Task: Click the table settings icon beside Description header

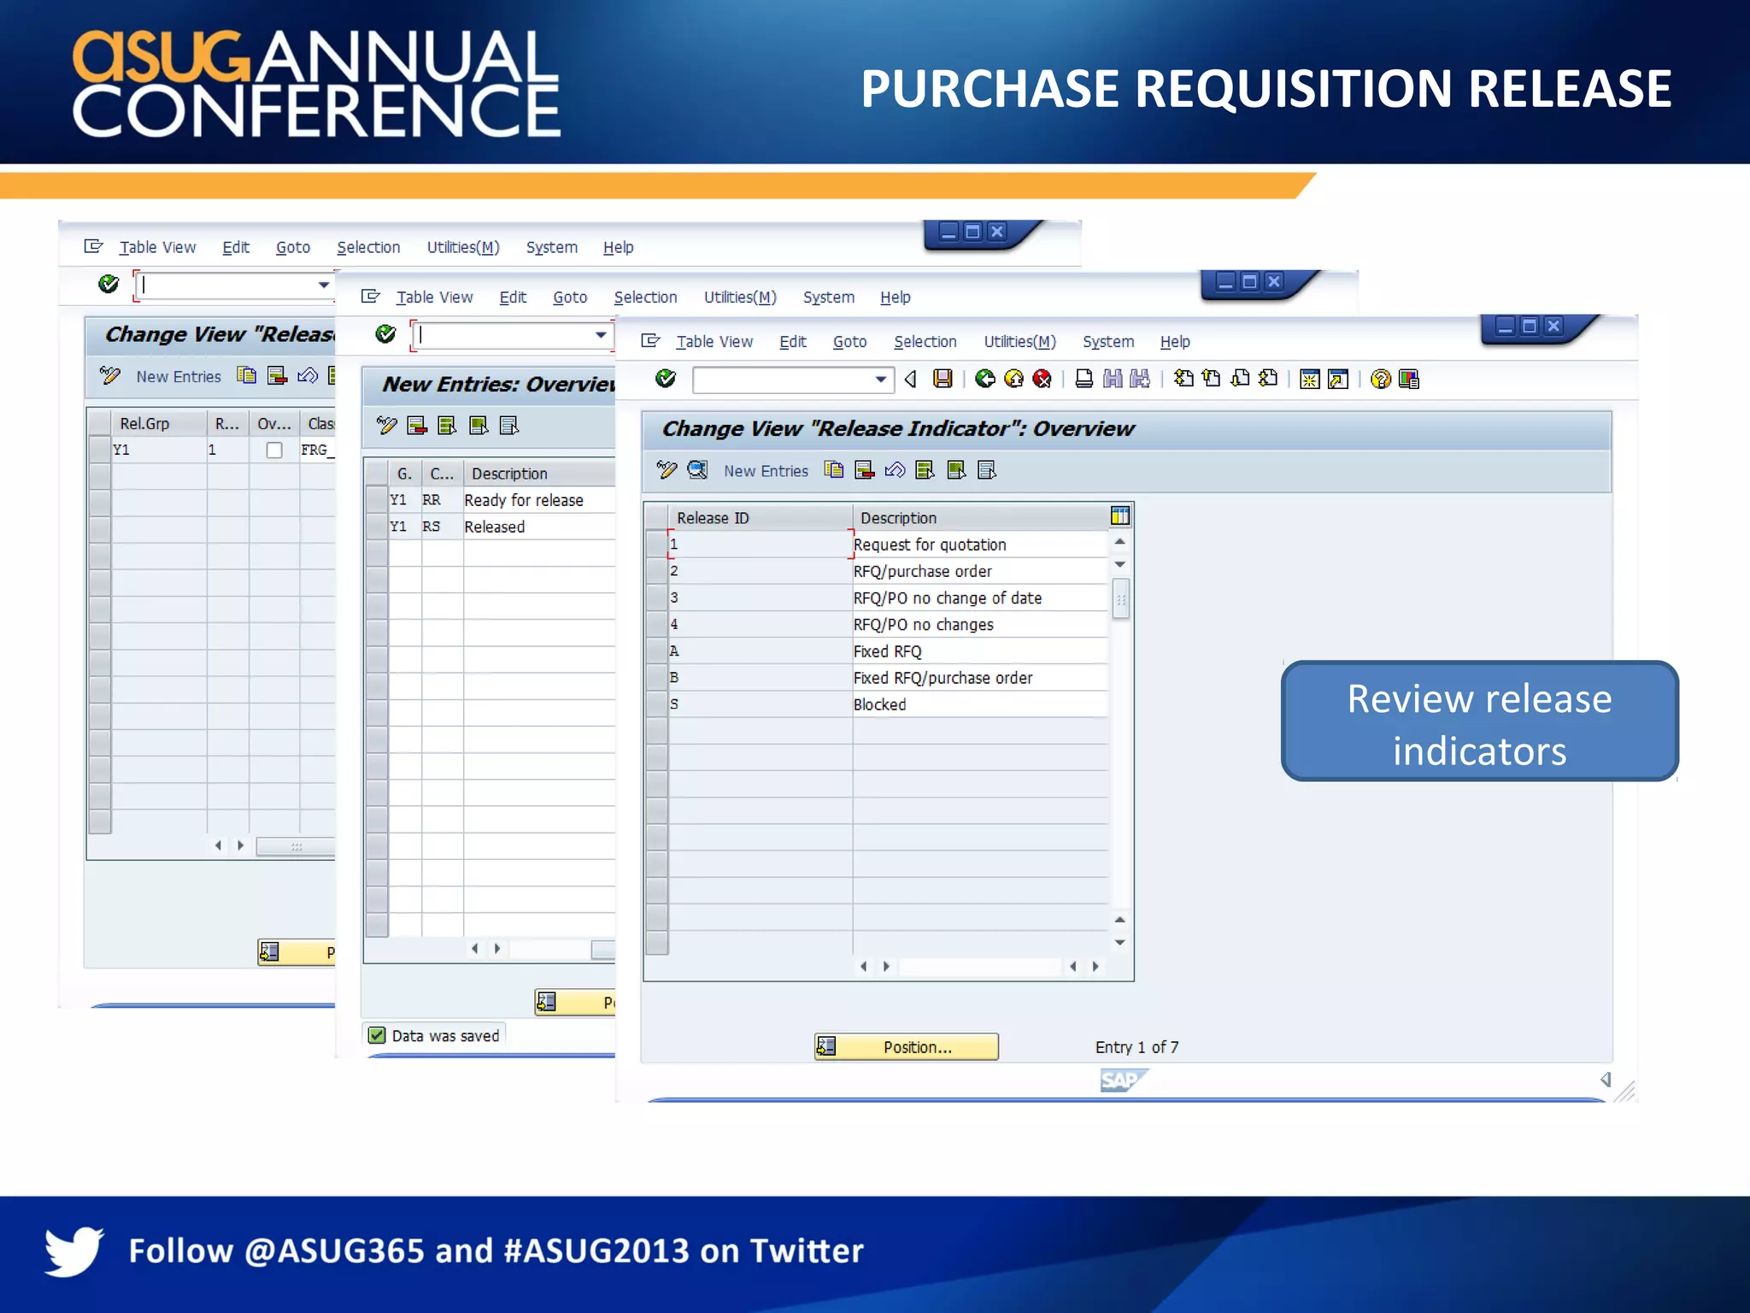Action: click(x=1120, y=515)
